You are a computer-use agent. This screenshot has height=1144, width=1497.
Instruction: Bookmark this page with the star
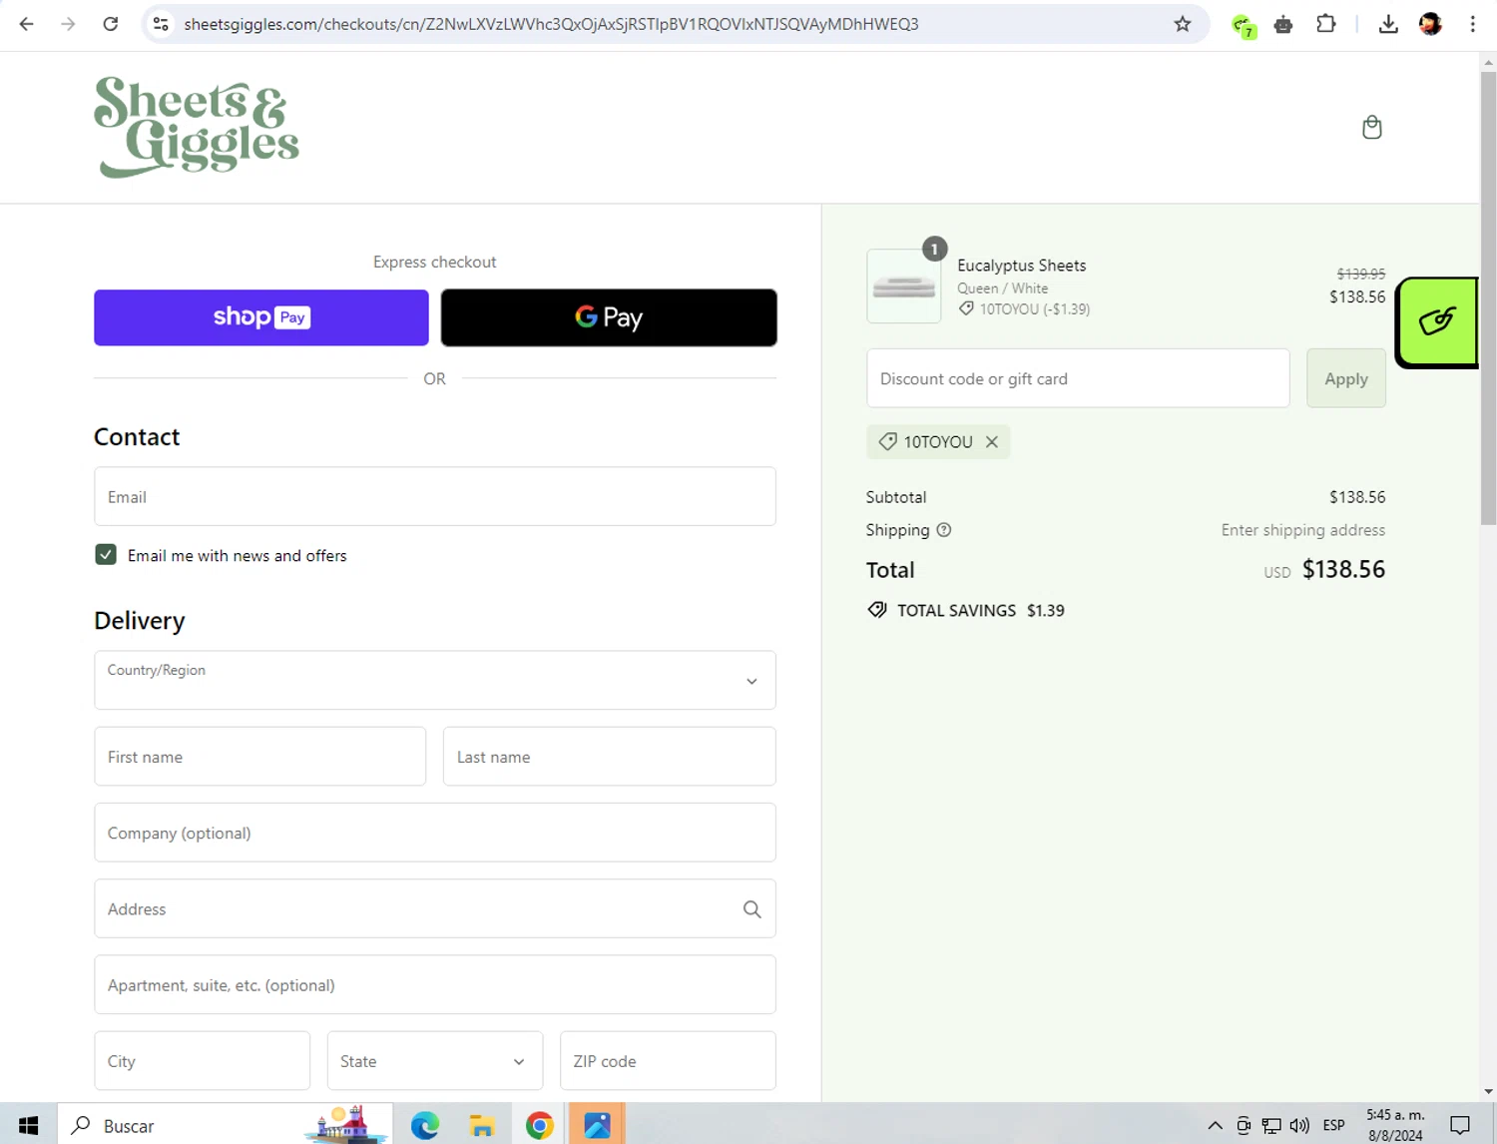pos(1183,24)
